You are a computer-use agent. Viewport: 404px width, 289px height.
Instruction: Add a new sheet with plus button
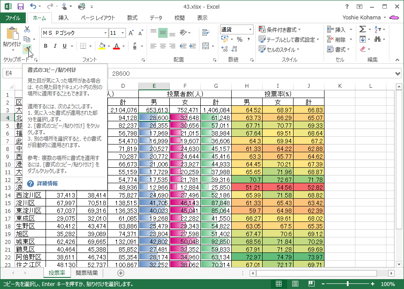(x=121, y=273)
